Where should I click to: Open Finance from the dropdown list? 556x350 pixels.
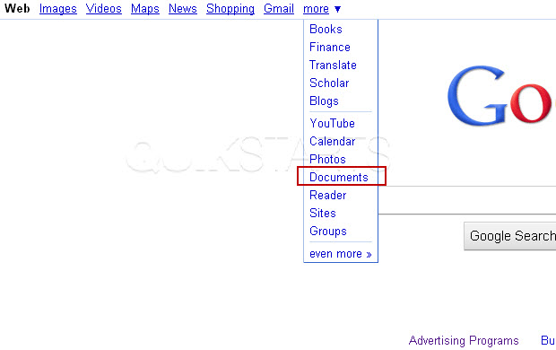coord(330,47)
